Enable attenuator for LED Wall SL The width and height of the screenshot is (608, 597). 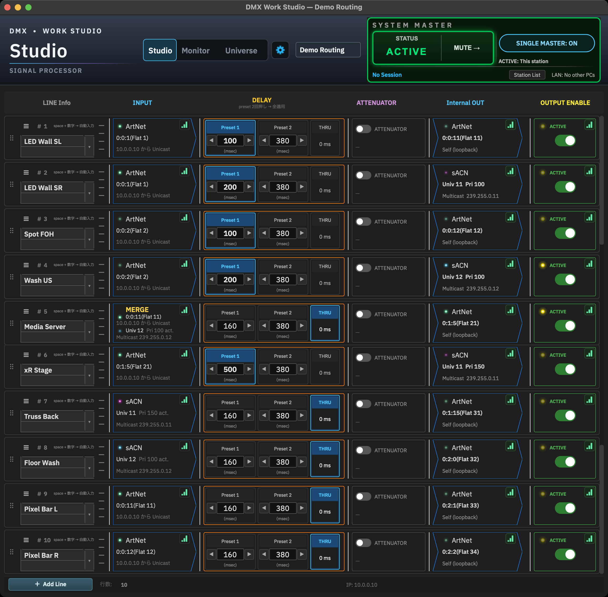pyautogui.click(x=363, y=129)
